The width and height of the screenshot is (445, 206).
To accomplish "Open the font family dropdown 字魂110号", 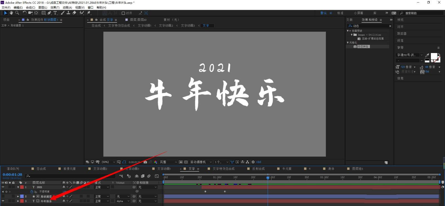I will click(409, 55).
